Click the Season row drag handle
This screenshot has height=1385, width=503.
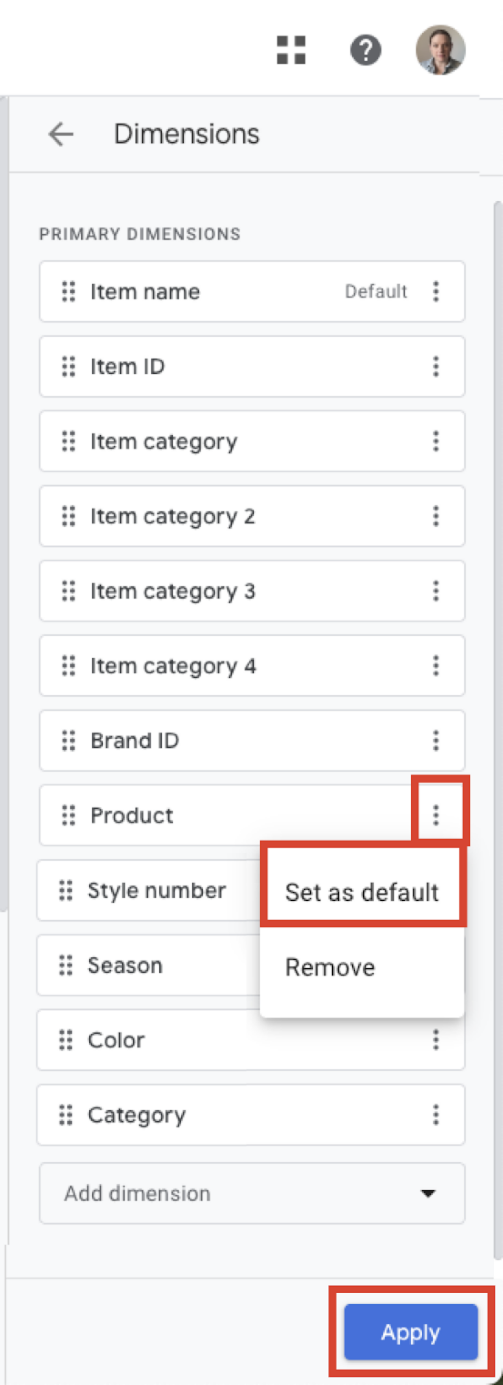point(65,965)
